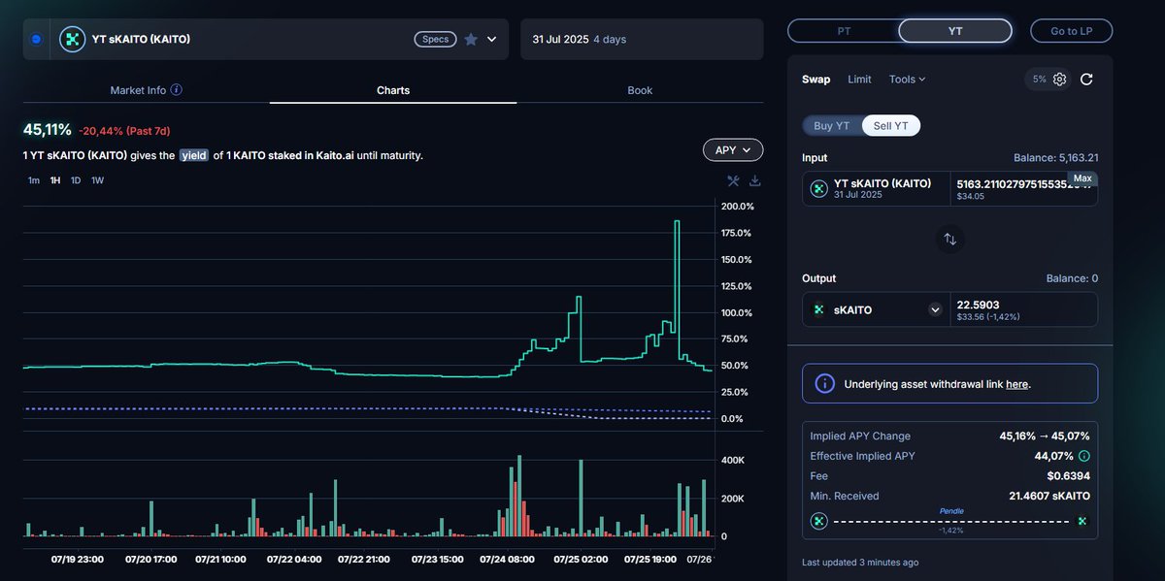Click the input YT sKAITO token icon

pyautogui.click(x=818, y=188)
